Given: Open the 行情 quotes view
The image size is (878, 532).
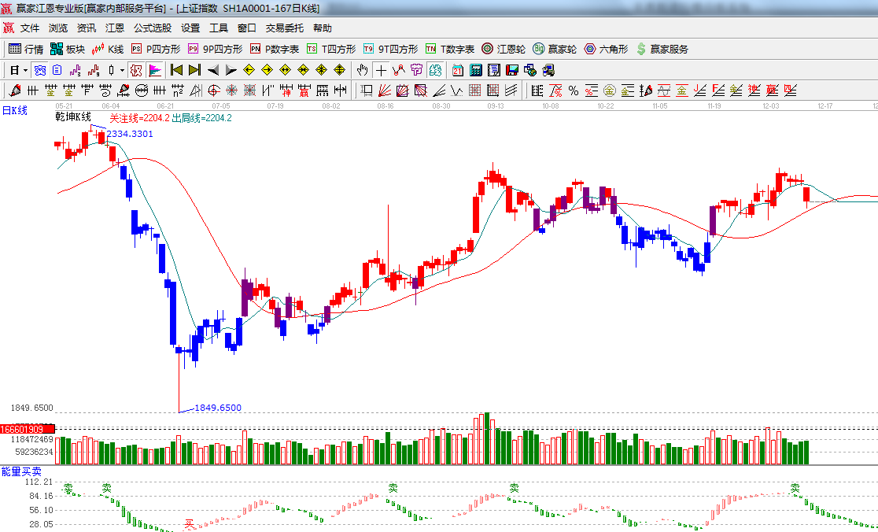Looking at the screenshot, I should point(26,49).
